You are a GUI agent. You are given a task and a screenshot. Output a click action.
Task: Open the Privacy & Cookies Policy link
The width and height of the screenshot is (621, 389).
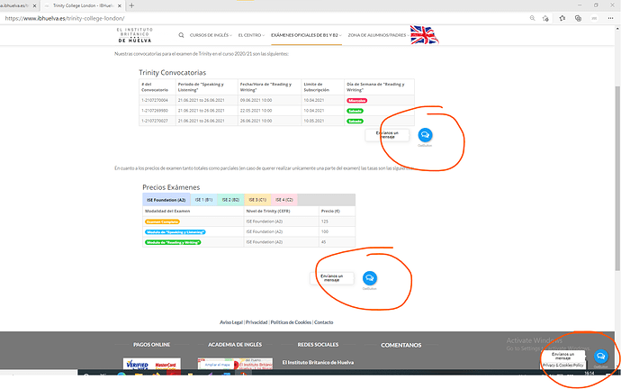(x=562, y=366)
